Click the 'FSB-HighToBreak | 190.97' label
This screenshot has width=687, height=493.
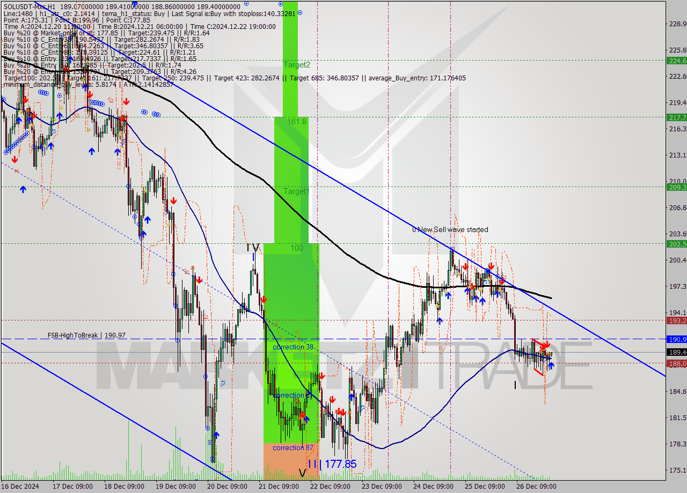[86, 335]
